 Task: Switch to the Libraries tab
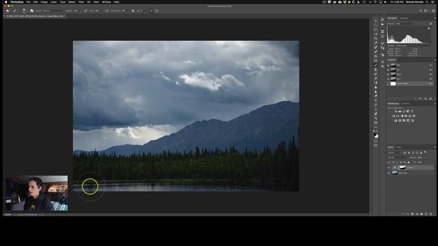tap(405, 103)
